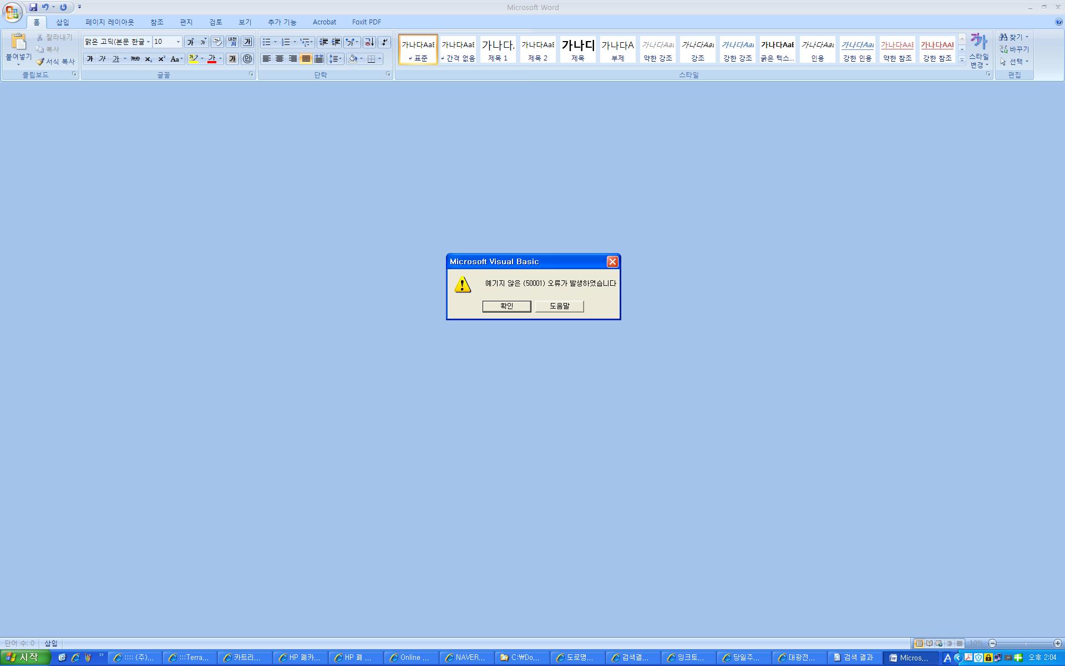
Task: Select justify alignment
Action: click(x=306, y=59)
